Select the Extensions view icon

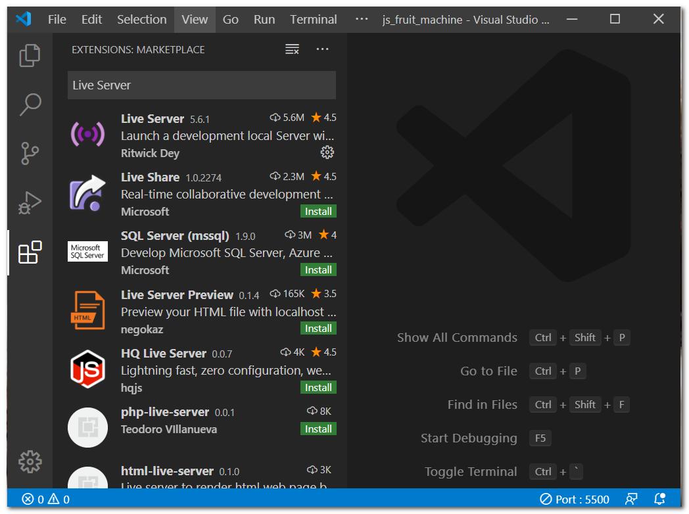pos(30,252)
